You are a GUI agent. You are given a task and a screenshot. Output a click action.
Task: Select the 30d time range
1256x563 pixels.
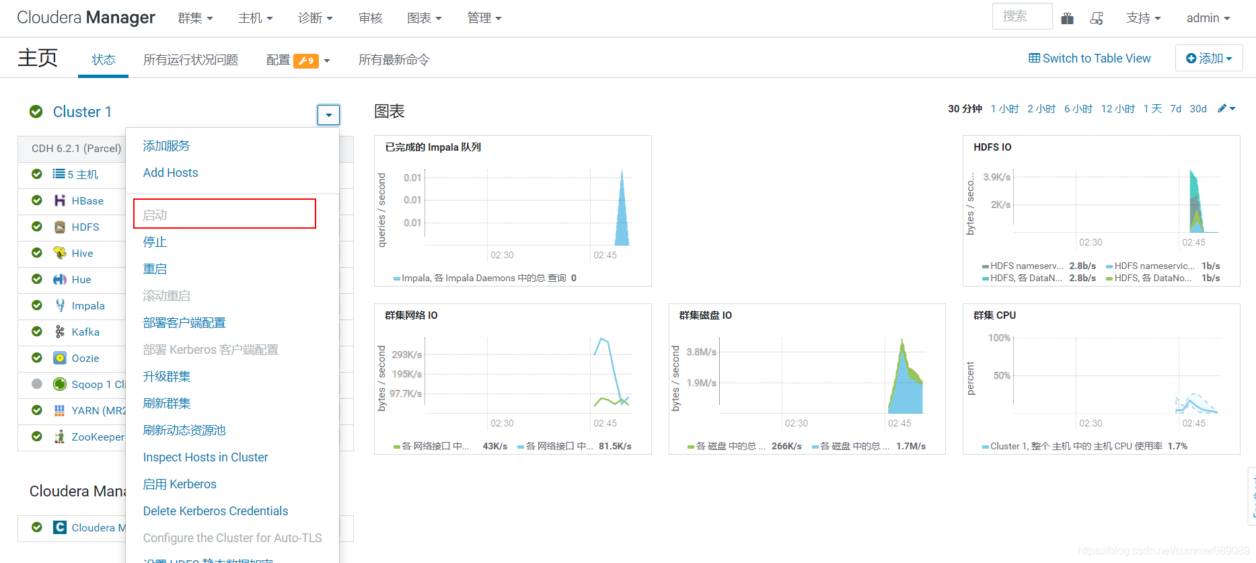(1198, 108)
